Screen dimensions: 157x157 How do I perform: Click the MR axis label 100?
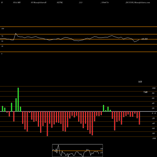(154, 88)
